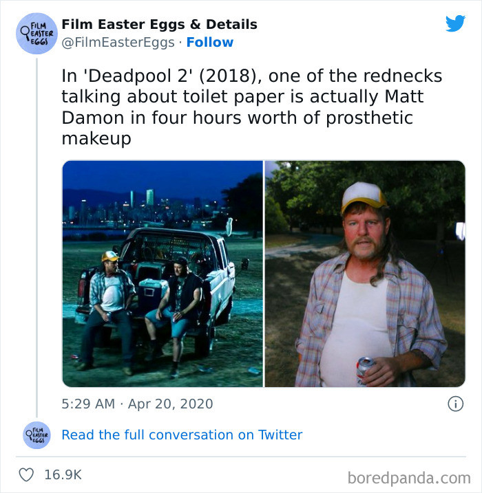Click the @FilmEasterEggs handle

tap(118, 43)
